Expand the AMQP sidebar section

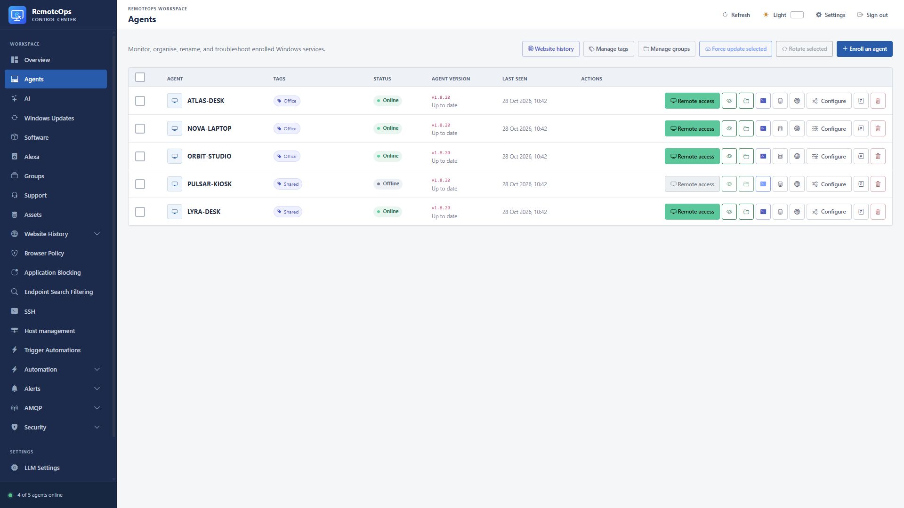[x=56, y=408]
